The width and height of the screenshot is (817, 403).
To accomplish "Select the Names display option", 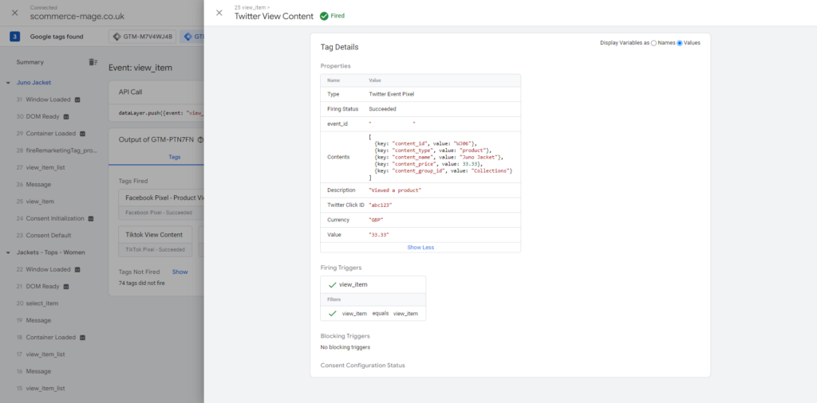I will pyautogui.click(x=654, y=43).
